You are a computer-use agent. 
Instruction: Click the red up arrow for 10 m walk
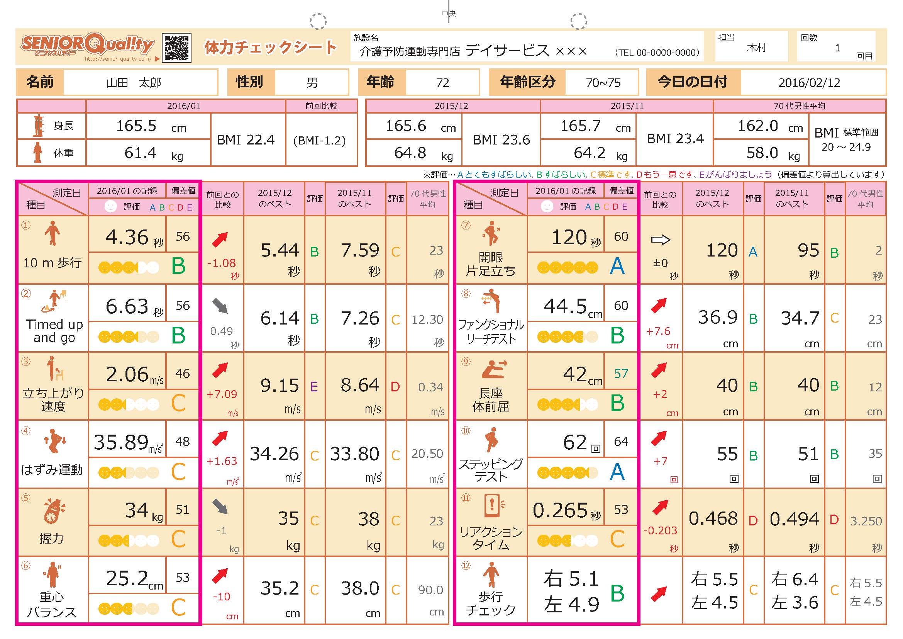220,240
